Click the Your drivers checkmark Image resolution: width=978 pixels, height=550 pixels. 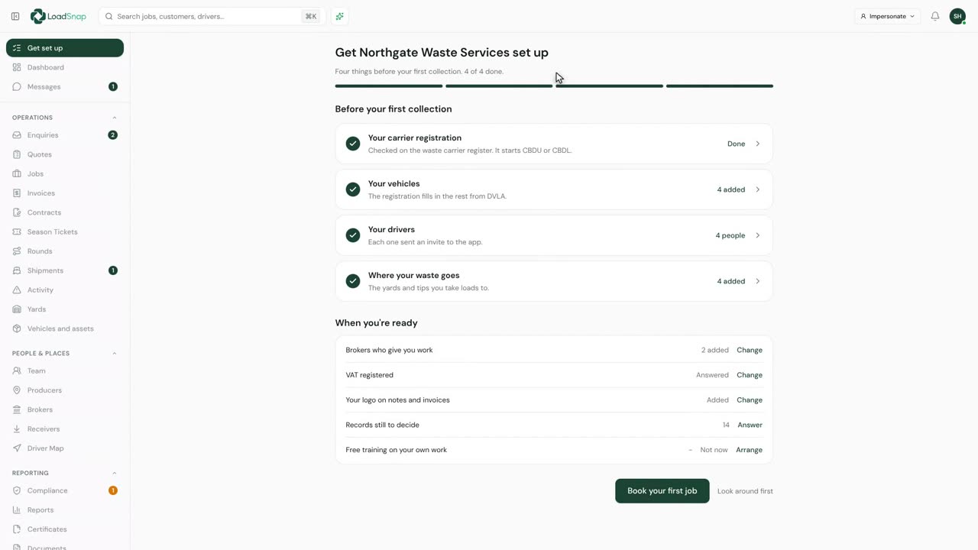(353, 235)
